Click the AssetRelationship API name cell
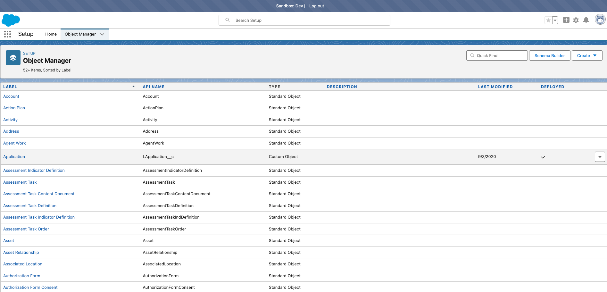The height and width of the screenshot is (292, 607). 160,253
